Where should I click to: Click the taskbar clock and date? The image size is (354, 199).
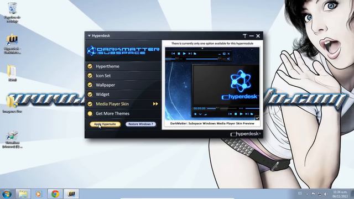[x=340, y=194]
